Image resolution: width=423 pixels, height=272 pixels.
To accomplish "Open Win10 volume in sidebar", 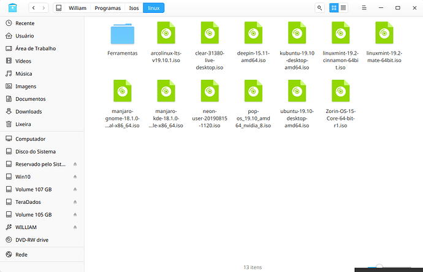I will tap(42, 177).
